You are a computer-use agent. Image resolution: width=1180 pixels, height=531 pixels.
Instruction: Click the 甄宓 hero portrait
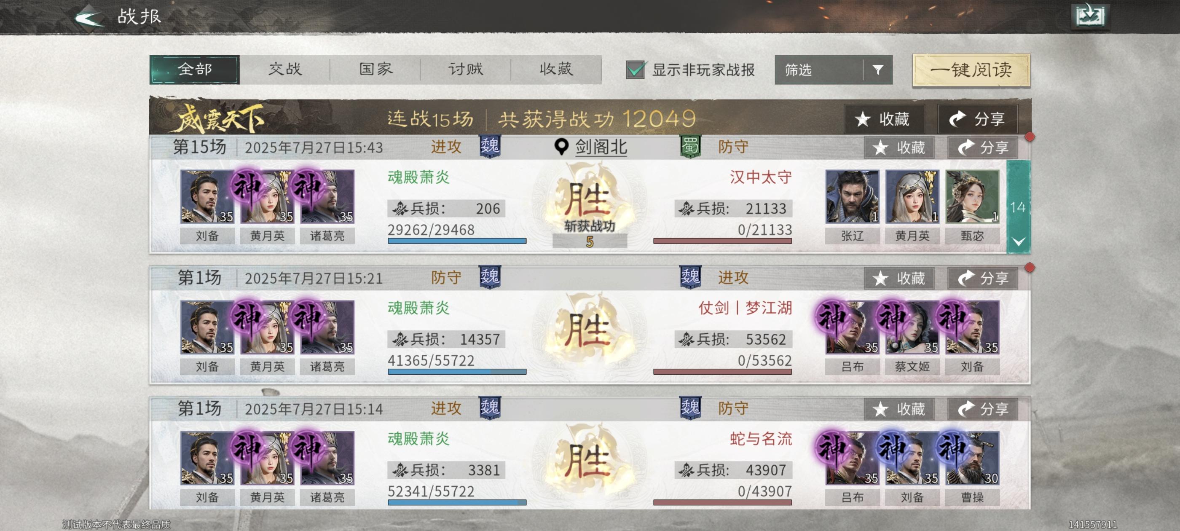pyautogui.click(x=972, y=196)
